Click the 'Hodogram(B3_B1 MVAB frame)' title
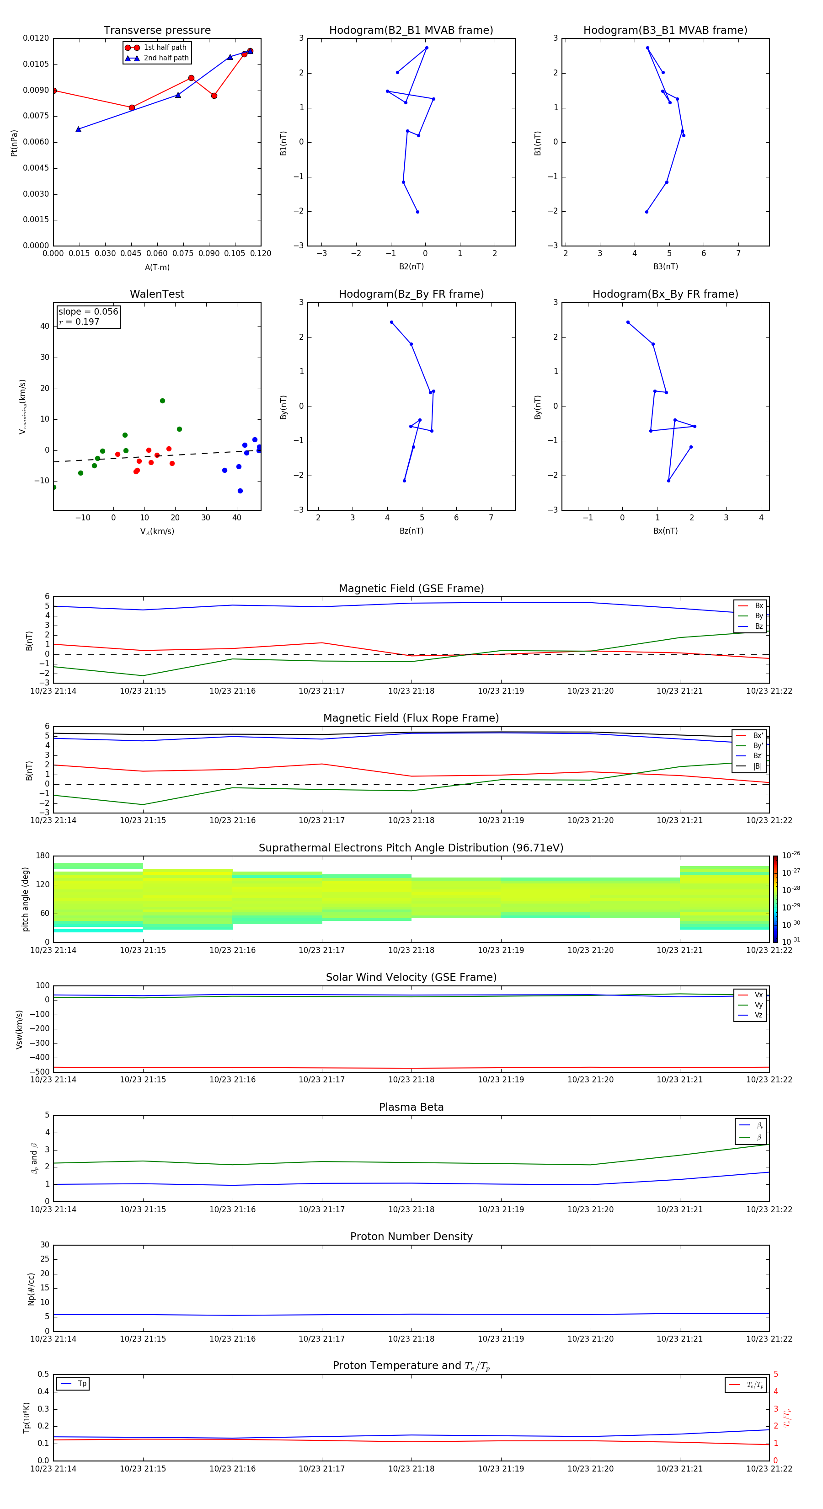Viewport: 823px width, 1509px height. [665, 31]
